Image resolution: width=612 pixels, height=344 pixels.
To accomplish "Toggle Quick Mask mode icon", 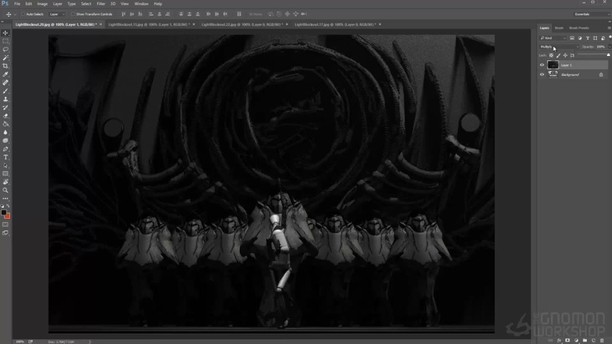I will click(x=6, y=225).
